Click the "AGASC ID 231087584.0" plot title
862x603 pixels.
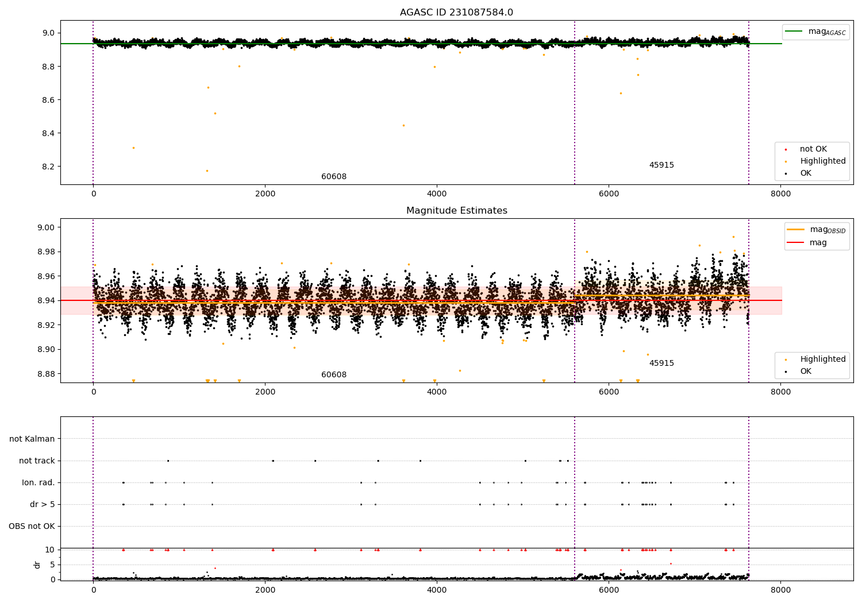click(456, 13)
